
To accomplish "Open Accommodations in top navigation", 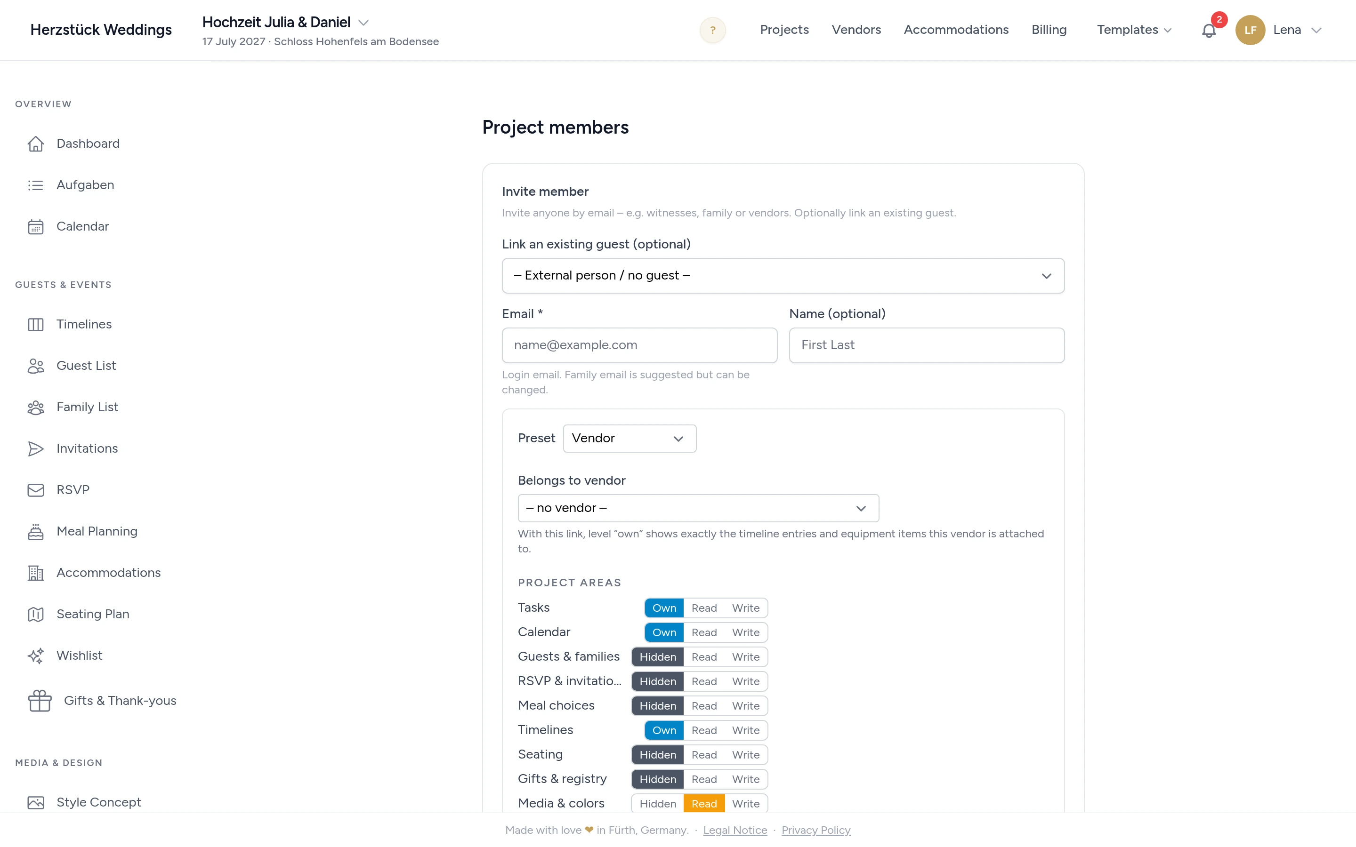I will [x=956, y=30].
